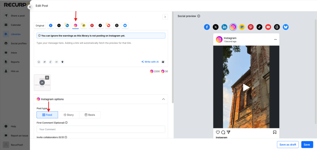Play the attached video thumbnail
The width and height of the screenshot is (317, 150).
click(42, 82)
